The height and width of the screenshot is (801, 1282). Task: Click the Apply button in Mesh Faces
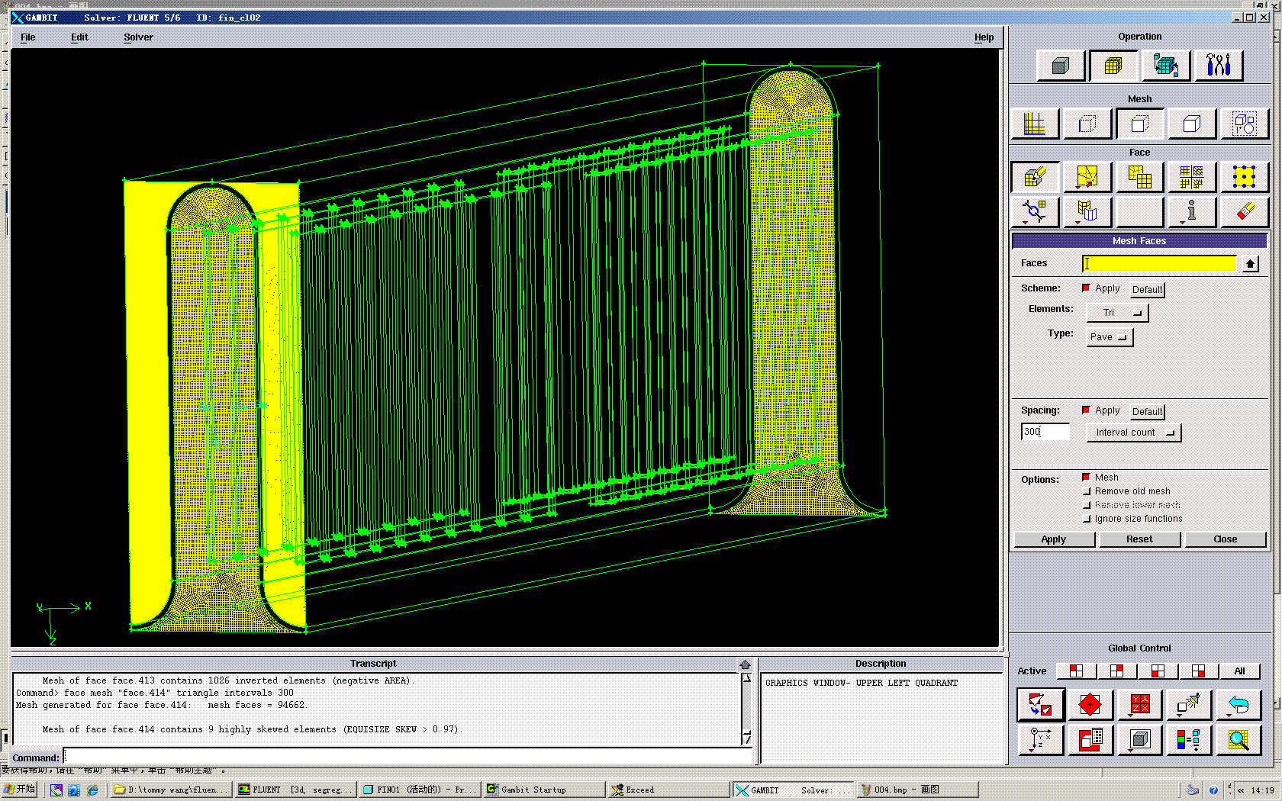[1054, 539]
